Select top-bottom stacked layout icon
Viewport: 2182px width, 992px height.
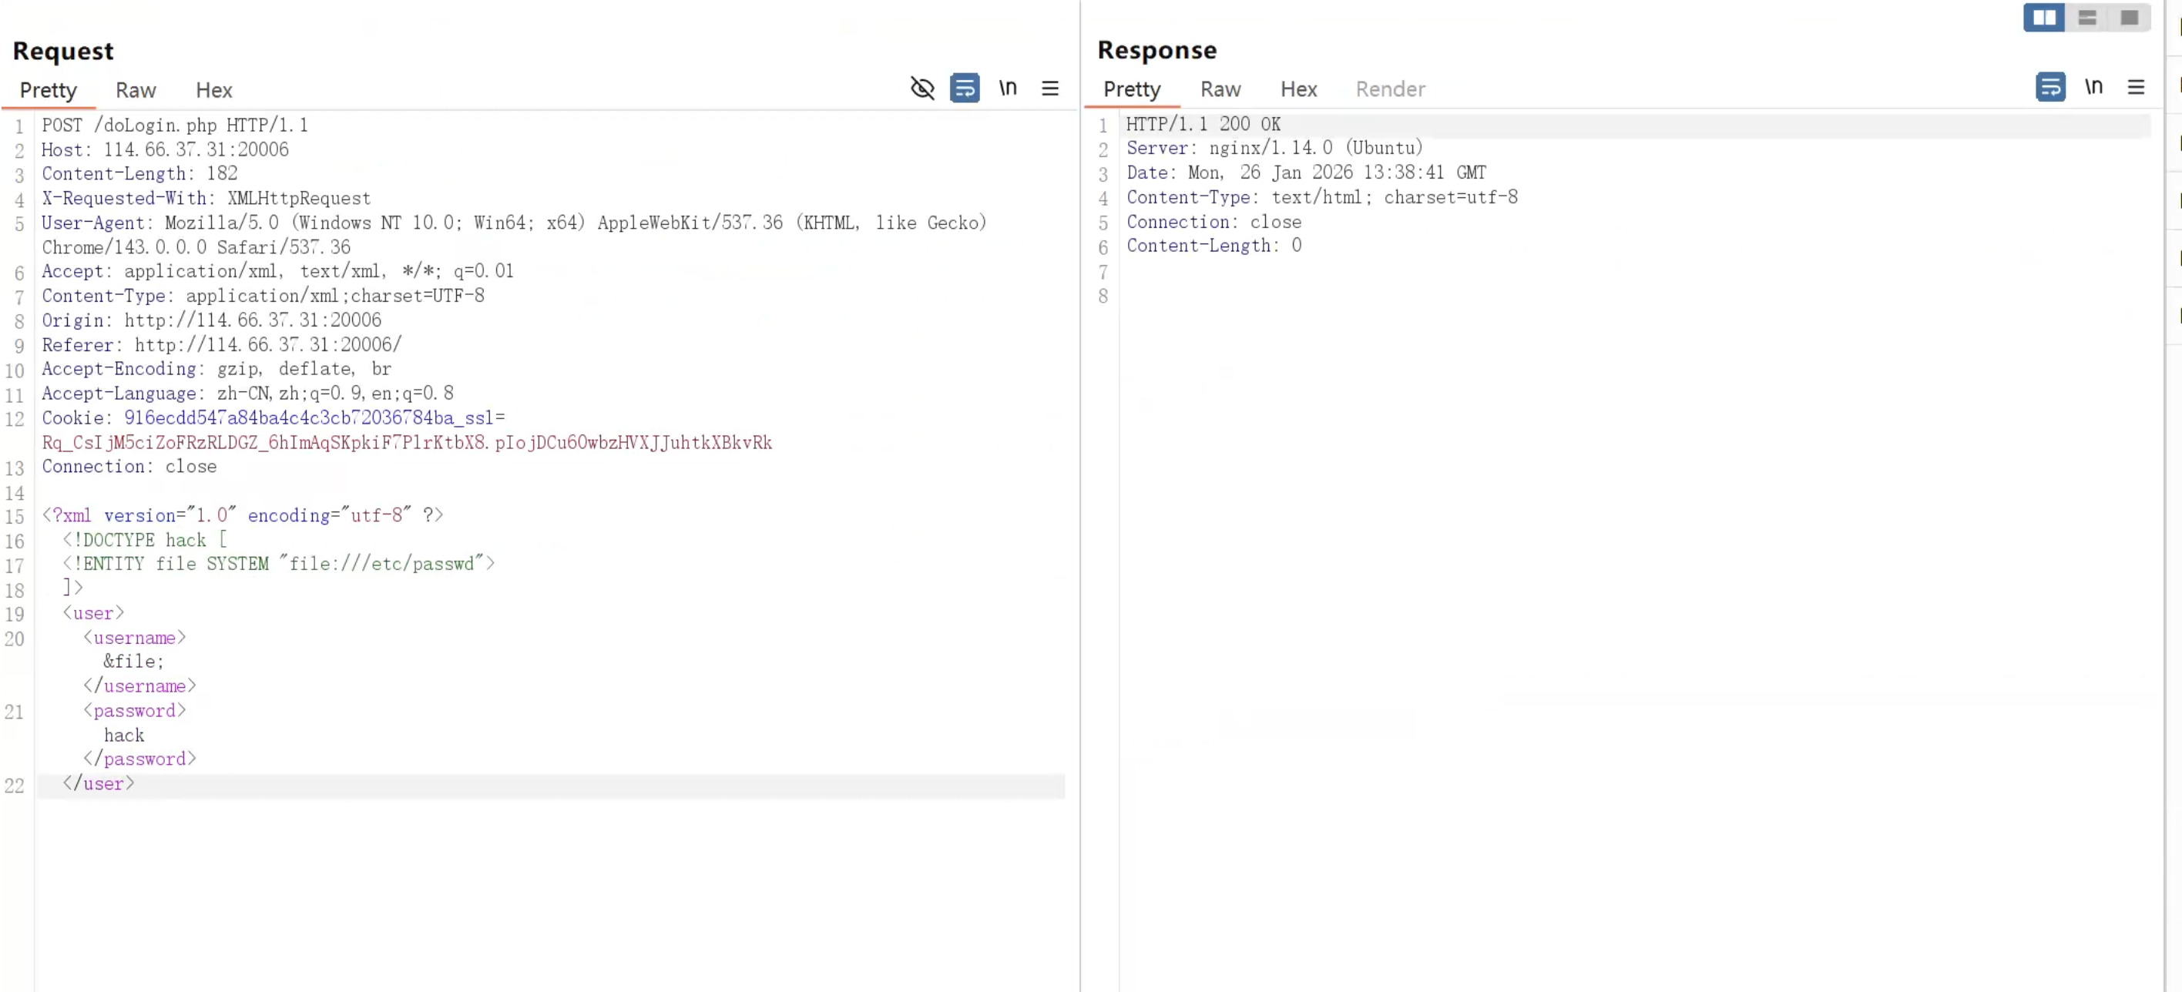[x=2087, y=17]
